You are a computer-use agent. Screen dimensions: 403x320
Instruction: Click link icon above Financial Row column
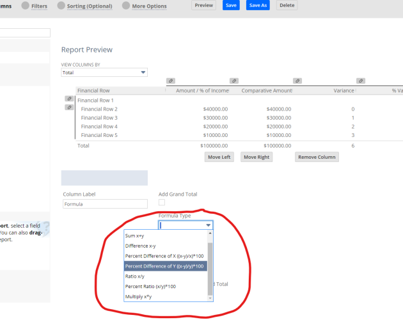171,81
